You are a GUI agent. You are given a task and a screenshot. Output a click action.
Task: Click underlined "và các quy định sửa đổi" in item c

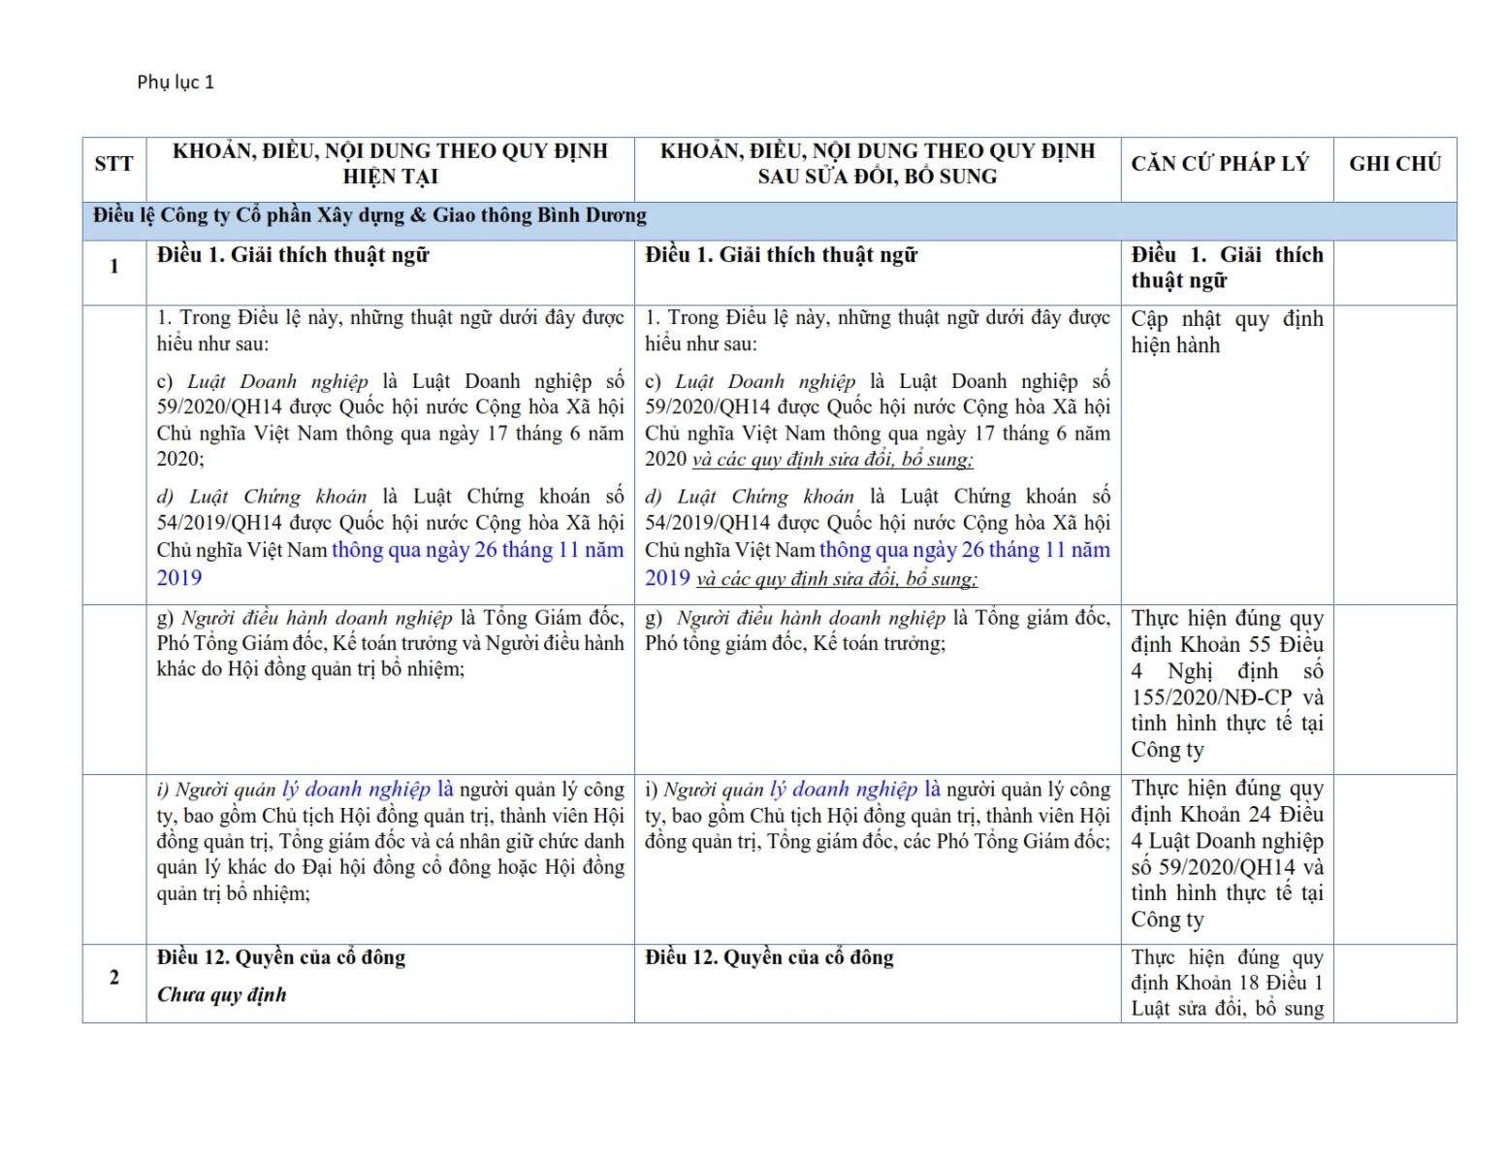click(x=832, y=460)
